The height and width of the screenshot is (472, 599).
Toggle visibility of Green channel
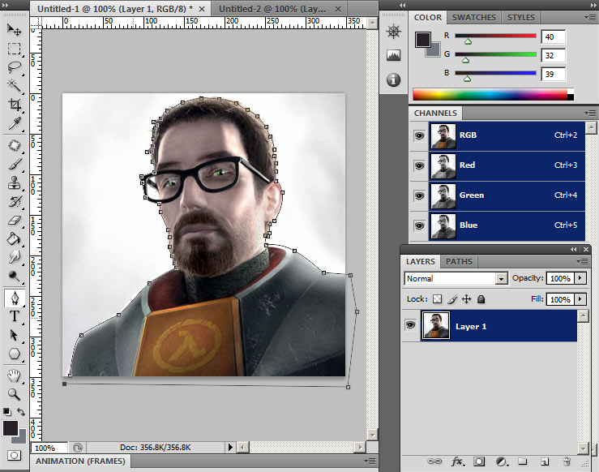click(419, 195)
